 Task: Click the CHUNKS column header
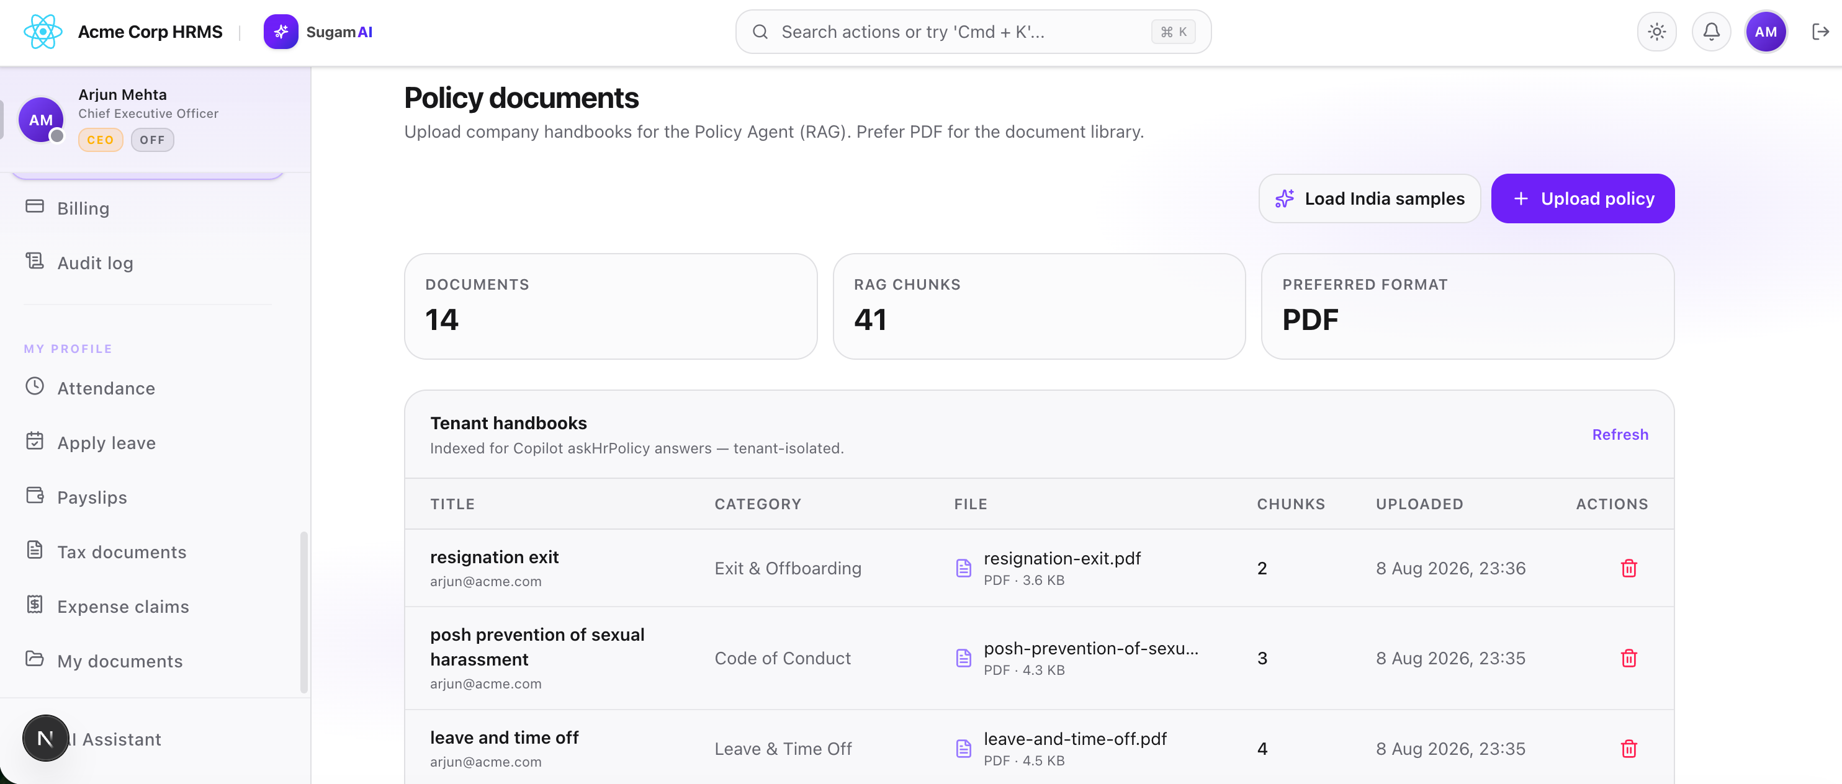coord(1291,504)
